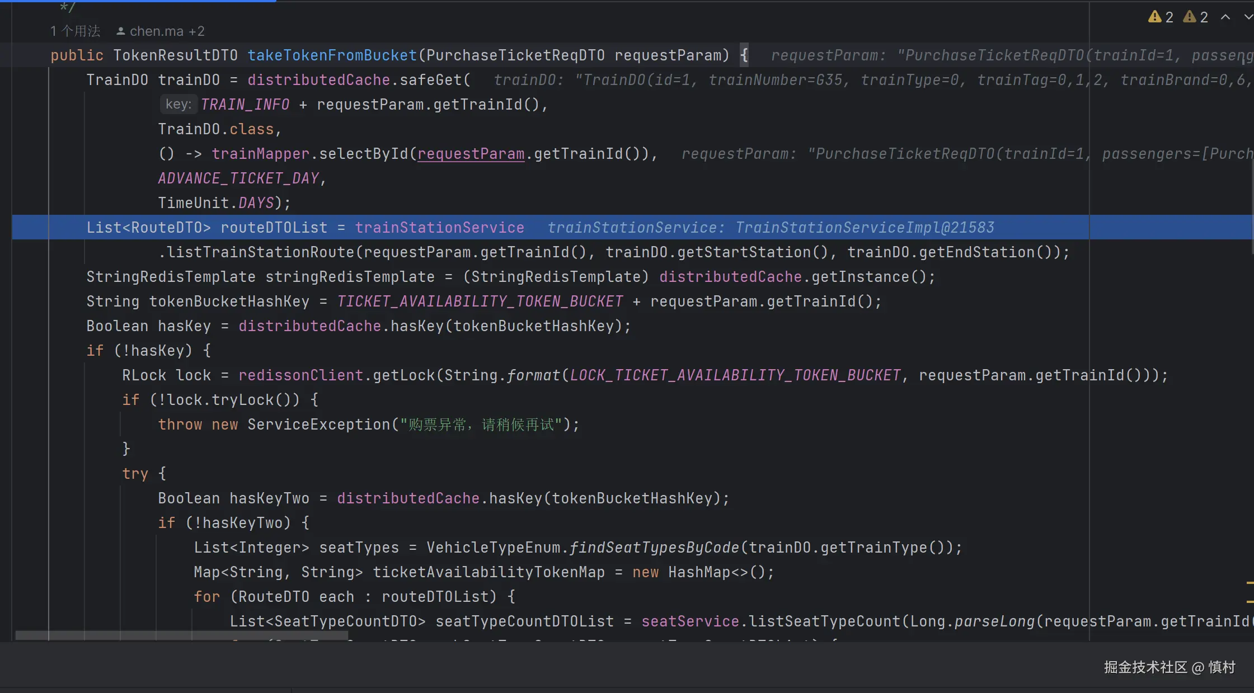This screenshot has height=693, width=1254.
Task: Click the takeTokenFromBucket method name
Action: [x=332, y=55]
